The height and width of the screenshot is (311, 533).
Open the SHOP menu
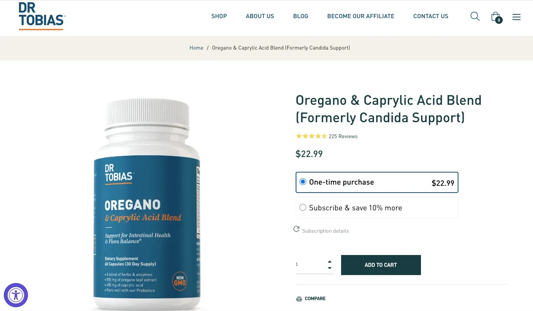tap(219, 16)
